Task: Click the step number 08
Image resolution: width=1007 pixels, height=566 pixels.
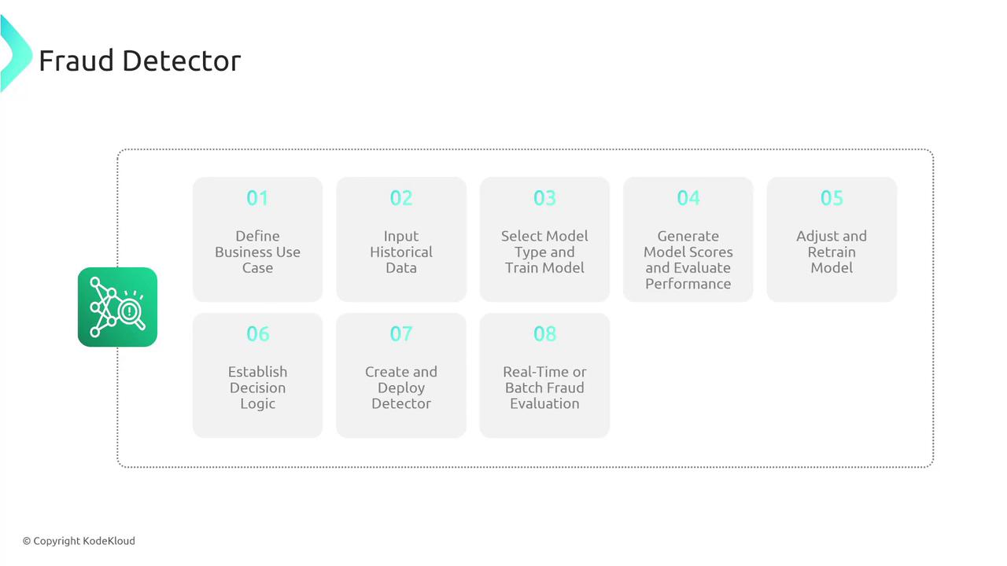Action: coord(544,334)
